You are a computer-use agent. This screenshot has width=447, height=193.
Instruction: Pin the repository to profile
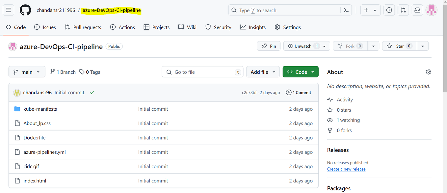pyautogui.click(x=269, y=46)
